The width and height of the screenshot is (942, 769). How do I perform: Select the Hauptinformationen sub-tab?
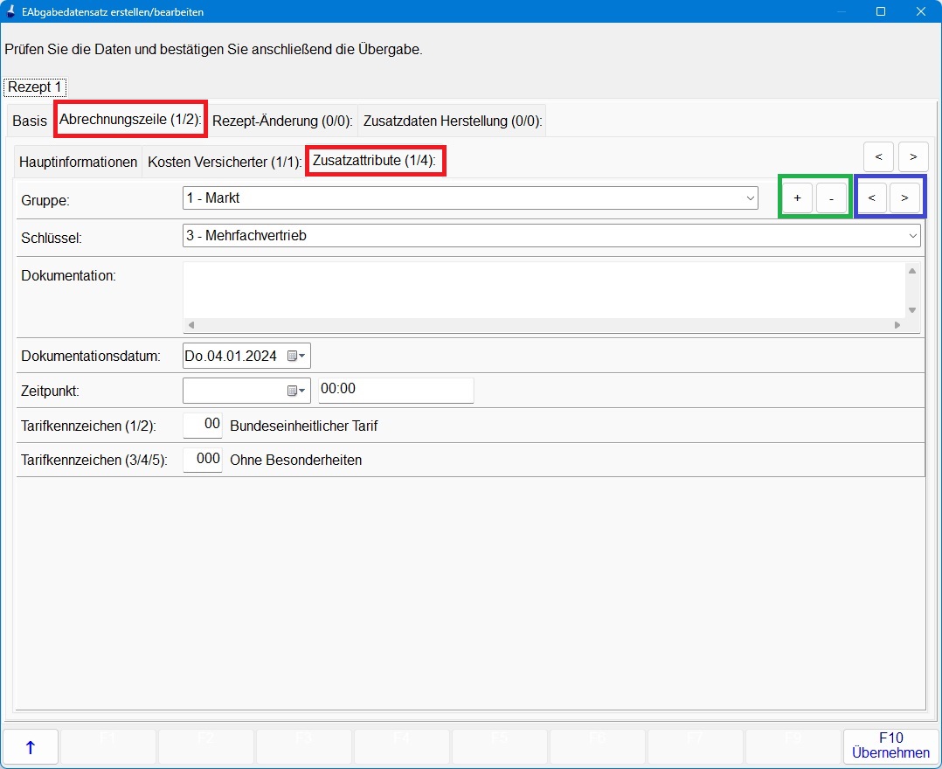click(79, 162)
